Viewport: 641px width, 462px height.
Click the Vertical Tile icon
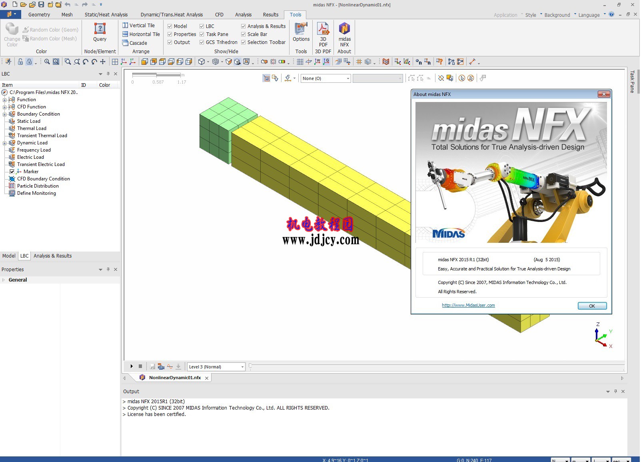click(x=125, y=25)
